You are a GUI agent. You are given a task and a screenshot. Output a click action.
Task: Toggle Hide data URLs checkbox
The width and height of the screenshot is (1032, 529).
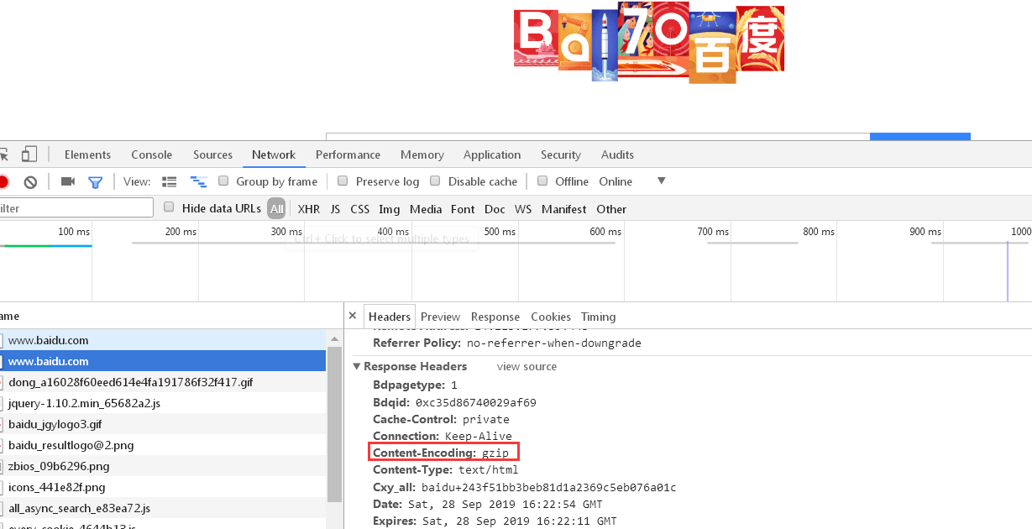point(169,207)
